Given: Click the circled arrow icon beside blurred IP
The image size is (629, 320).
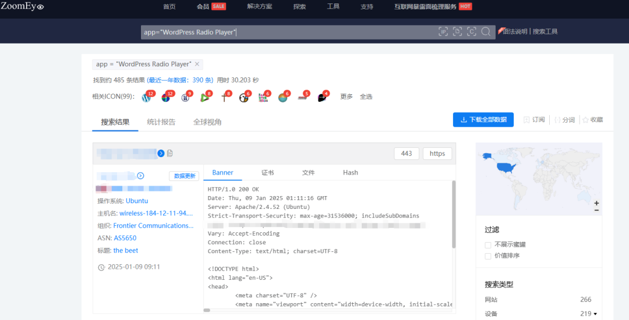Looking at the screenshot, I should coord(140,176).
